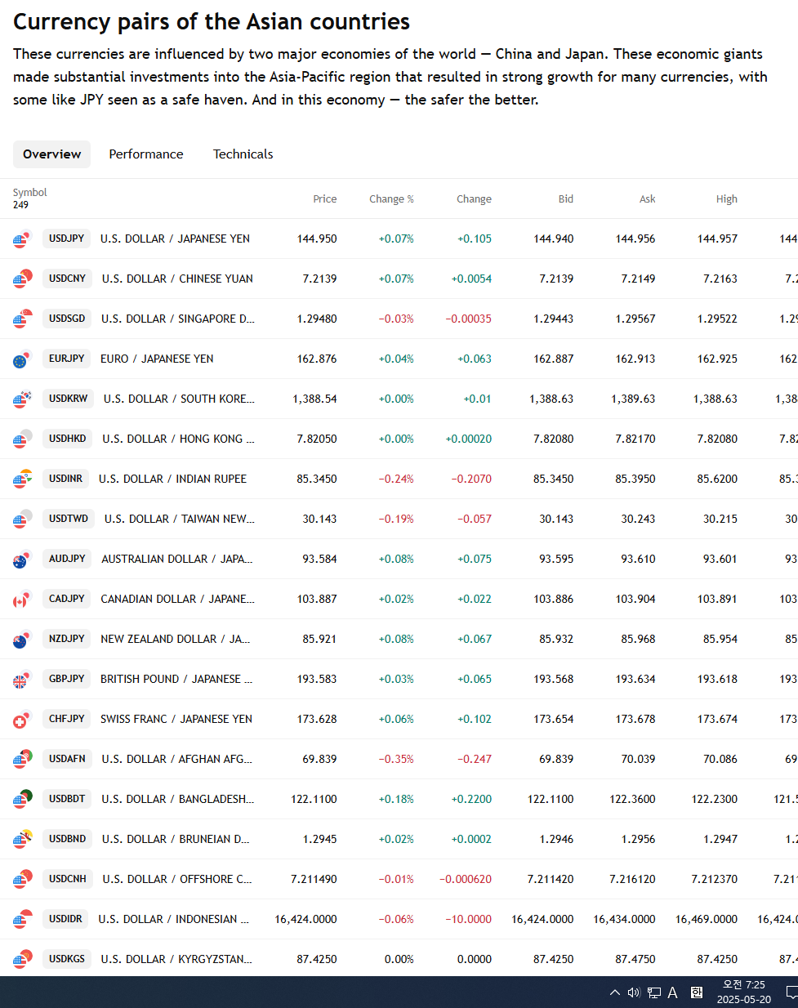Show hidden system tray icons
The height and width of the screenshot is (1008, 798).
tap(615, 992)
